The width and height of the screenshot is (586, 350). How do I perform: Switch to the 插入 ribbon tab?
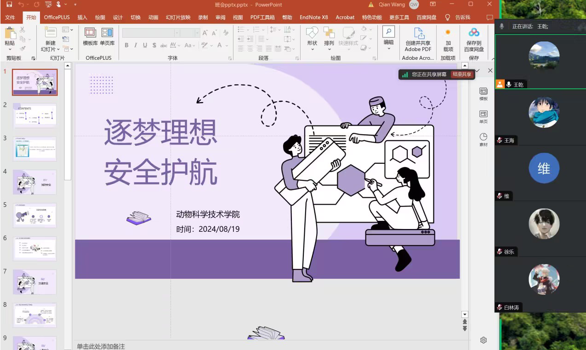click(82, 17)
